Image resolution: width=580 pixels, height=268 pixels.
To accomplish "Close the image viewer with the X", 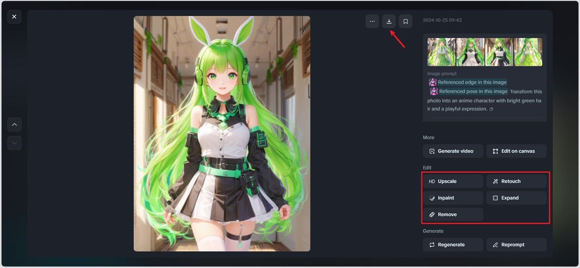I will [14, 17].
